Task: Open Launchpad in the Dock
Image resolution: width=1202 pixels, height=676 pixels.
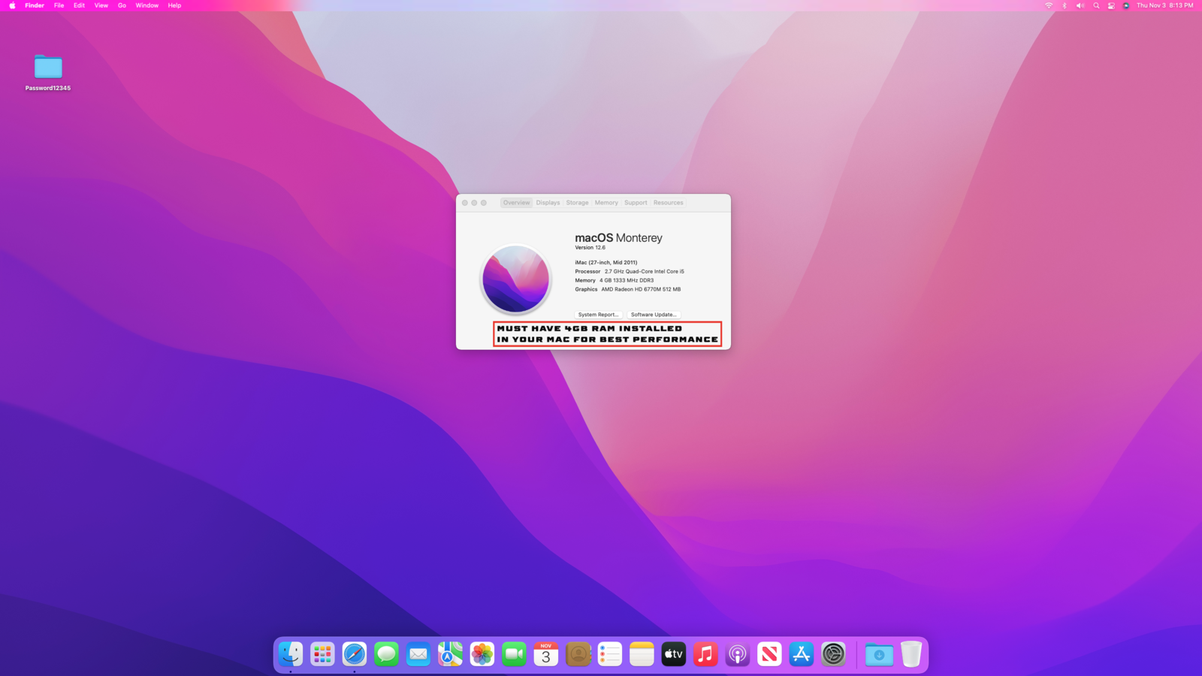Action: (322, 654)
